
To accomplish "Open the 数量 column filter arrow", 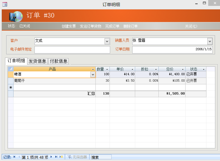I will [107, 69].
